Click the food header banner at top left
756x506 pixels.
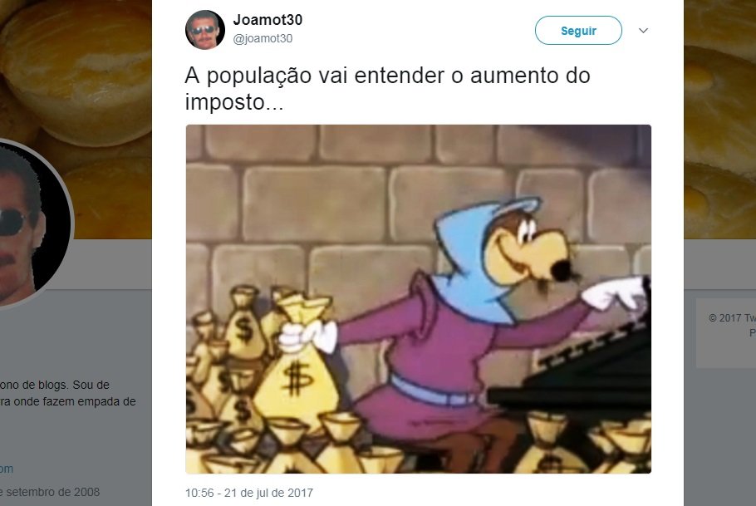[76, 67]
